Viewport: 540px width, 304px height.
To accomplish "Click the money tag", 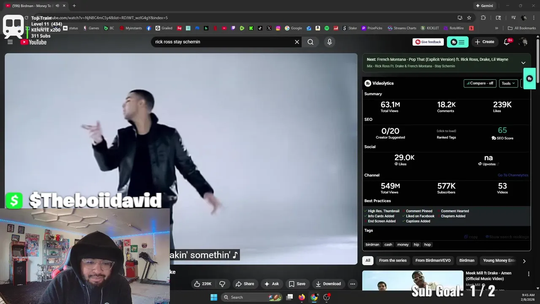I will point(403,244).
